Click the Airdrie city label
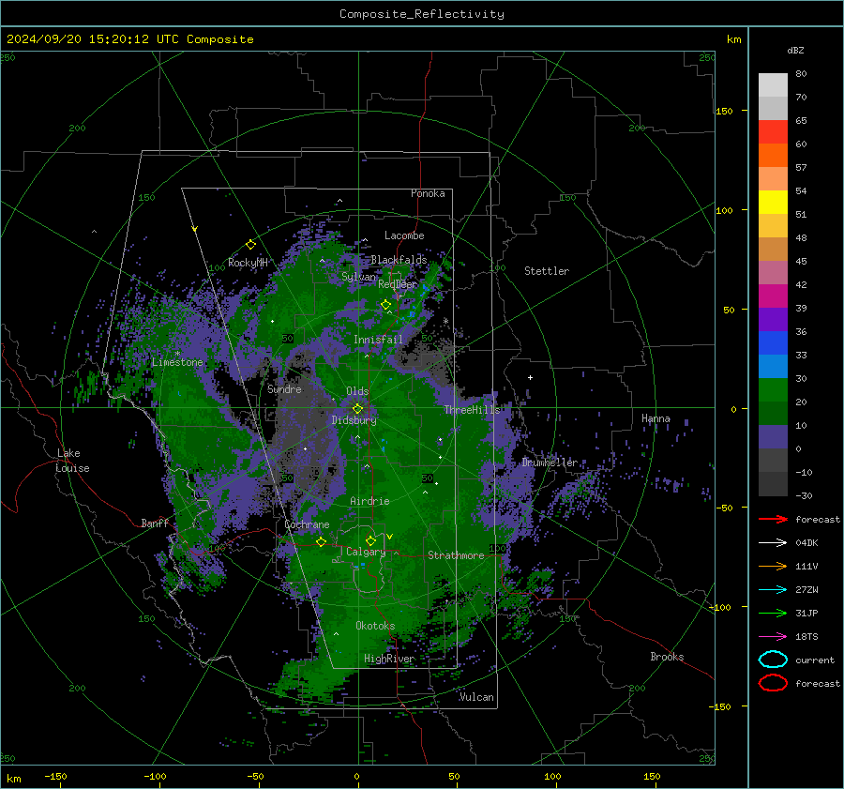This screenshot has height=789, width=844. (369, 501)
